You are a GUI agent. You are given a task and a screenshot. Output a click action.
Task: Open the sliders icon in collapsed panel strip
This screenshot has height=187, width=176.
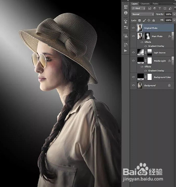pyautogui.click(x=126, y=28)
